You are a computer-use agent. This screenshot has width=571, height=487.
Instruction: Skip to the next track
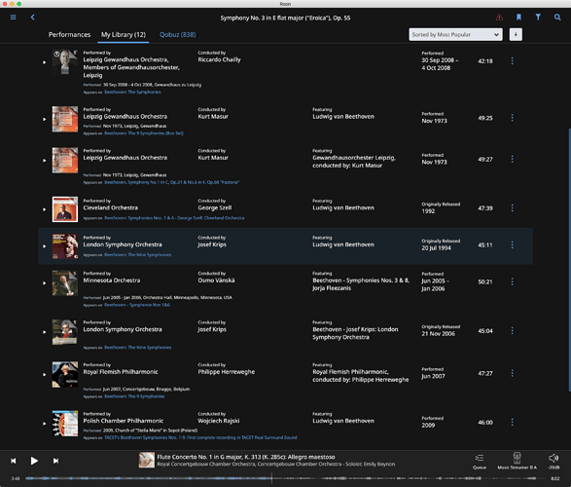tap(55, 461)
